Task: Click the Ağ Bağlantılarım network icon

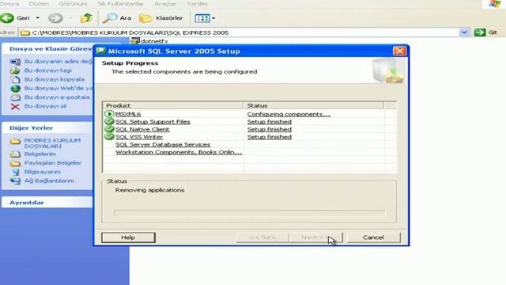Action: (15, 181)
